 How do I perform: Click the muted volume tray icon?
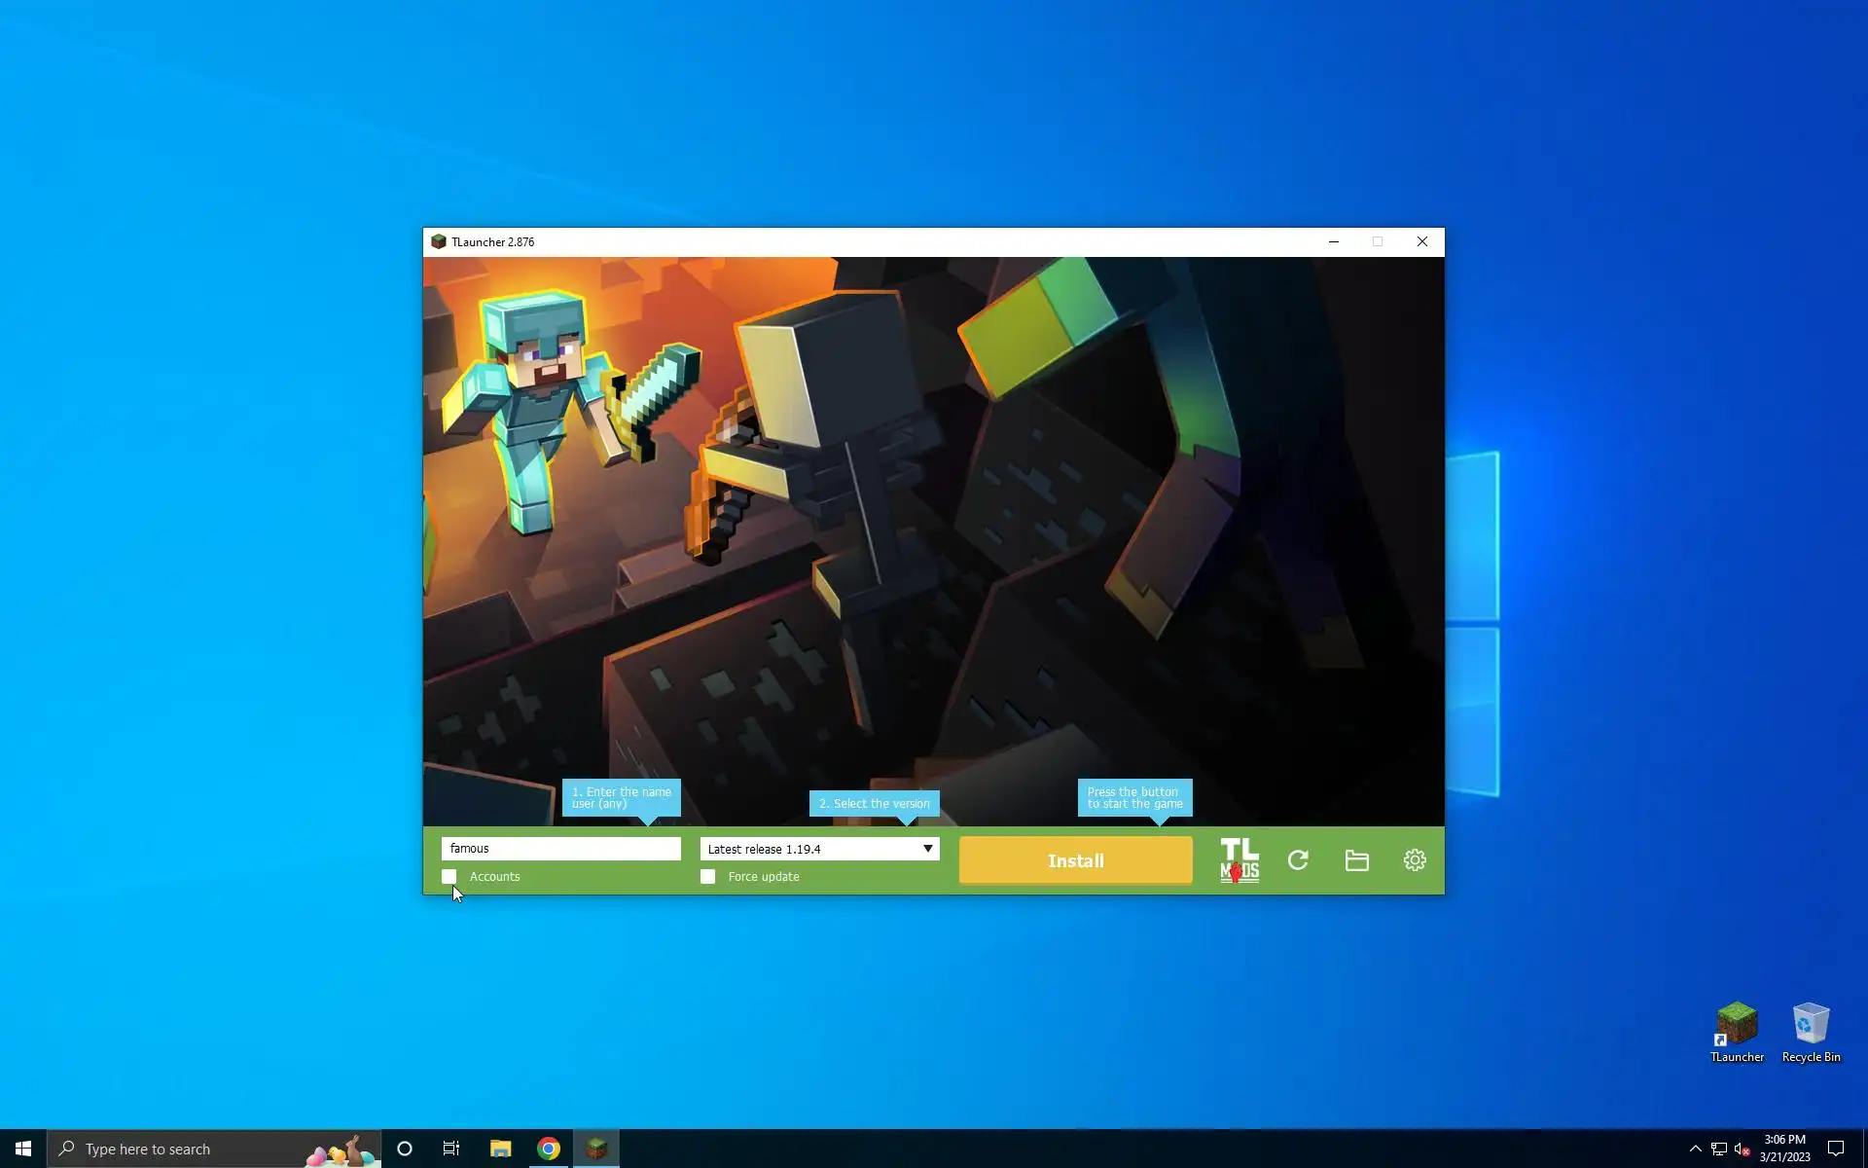pos(1742,1149)
